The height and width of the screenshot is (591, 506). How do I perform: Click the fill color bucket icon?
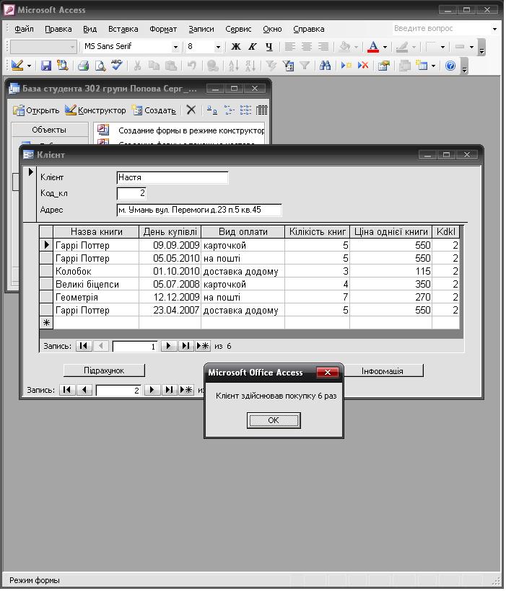(344, 46)
